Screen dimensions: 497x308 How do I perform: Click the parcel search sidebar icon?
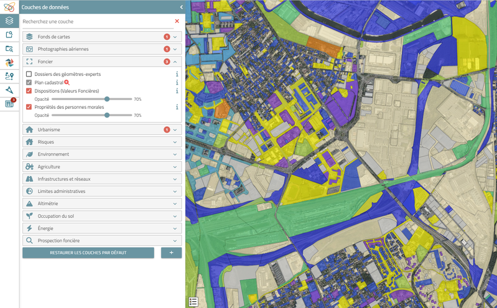coord(9,35)
